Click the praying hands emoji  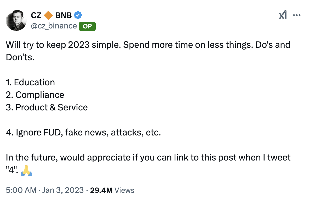tap(26, 170)
